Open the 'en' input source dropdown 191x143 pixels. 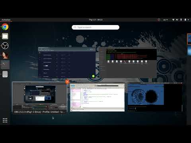click(x=166, y=20)
